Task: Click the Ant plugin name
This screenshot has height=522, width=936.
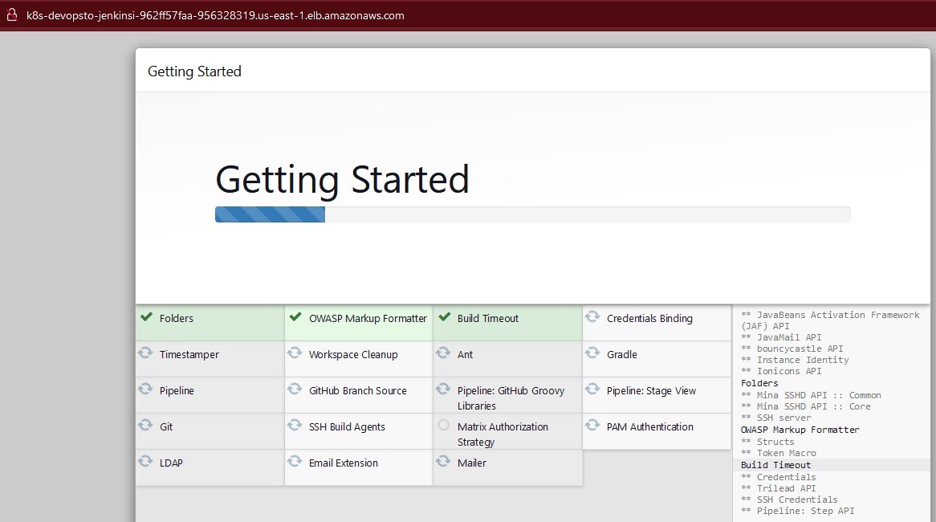Action: pyautogui.click(x=465, y=355)
